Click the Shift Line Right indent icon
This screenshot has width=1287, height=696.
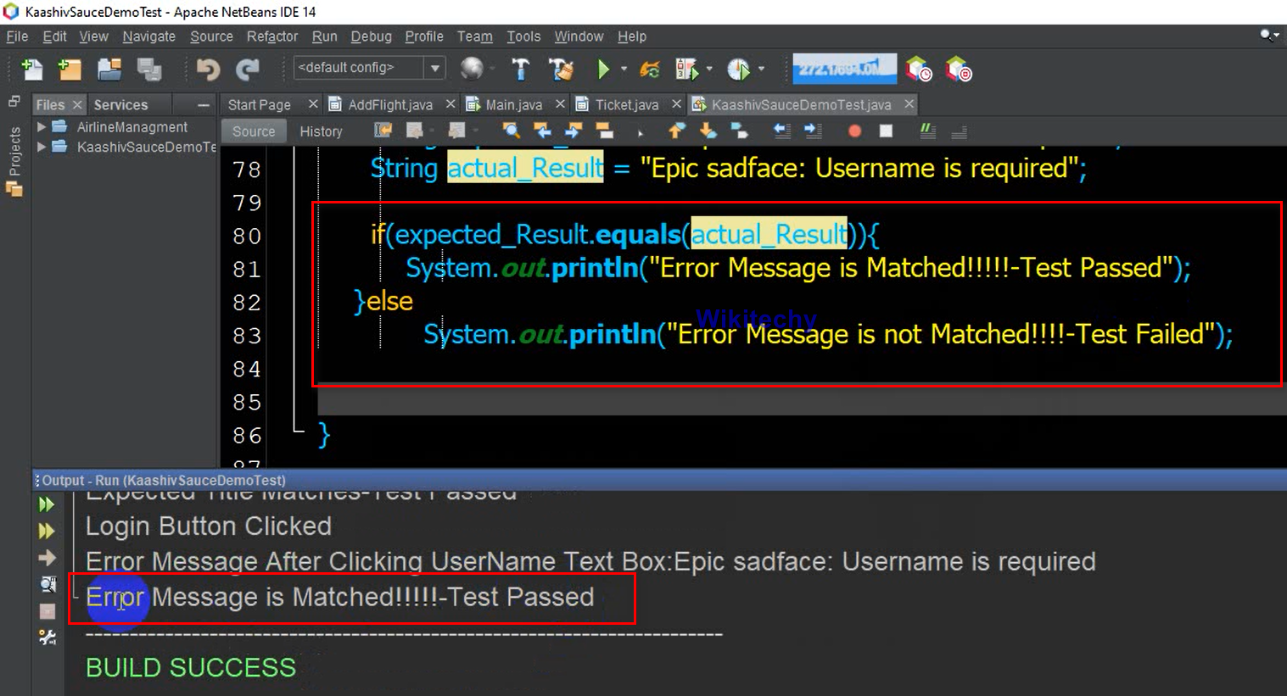click(x=811, y=131)
